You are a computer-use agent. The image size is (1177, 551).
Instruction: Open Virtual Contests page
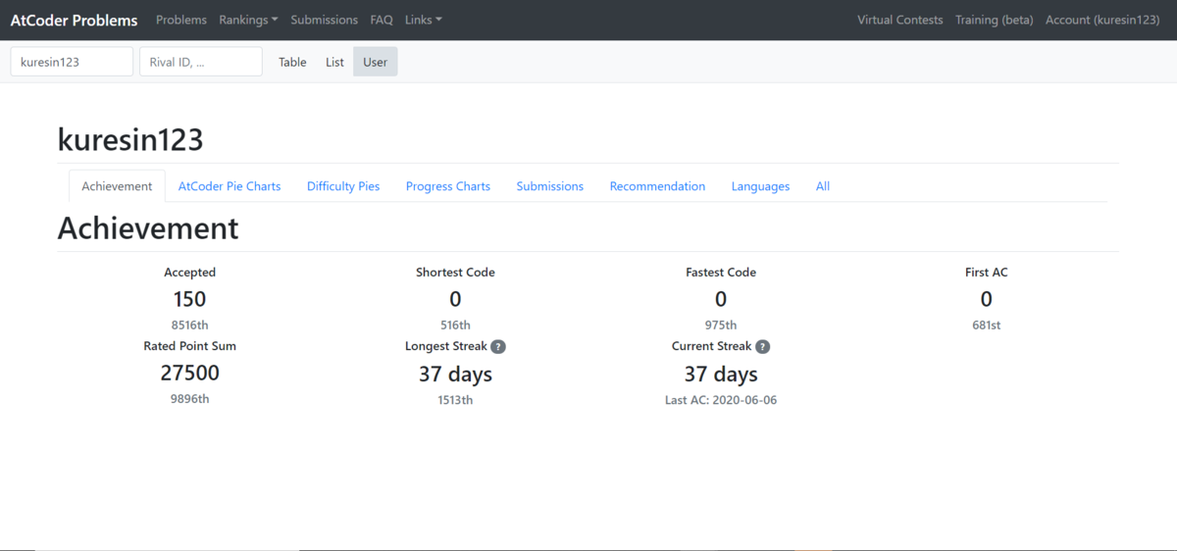(x=900, y=20)
